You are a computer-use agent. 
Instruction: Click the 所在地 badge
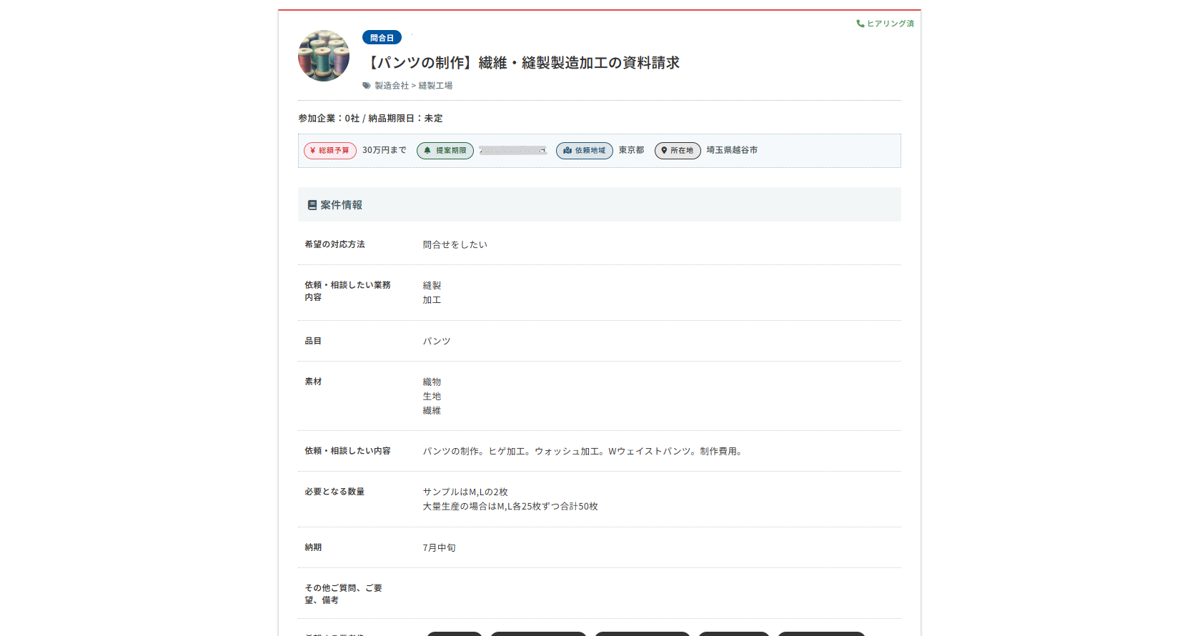678,151
